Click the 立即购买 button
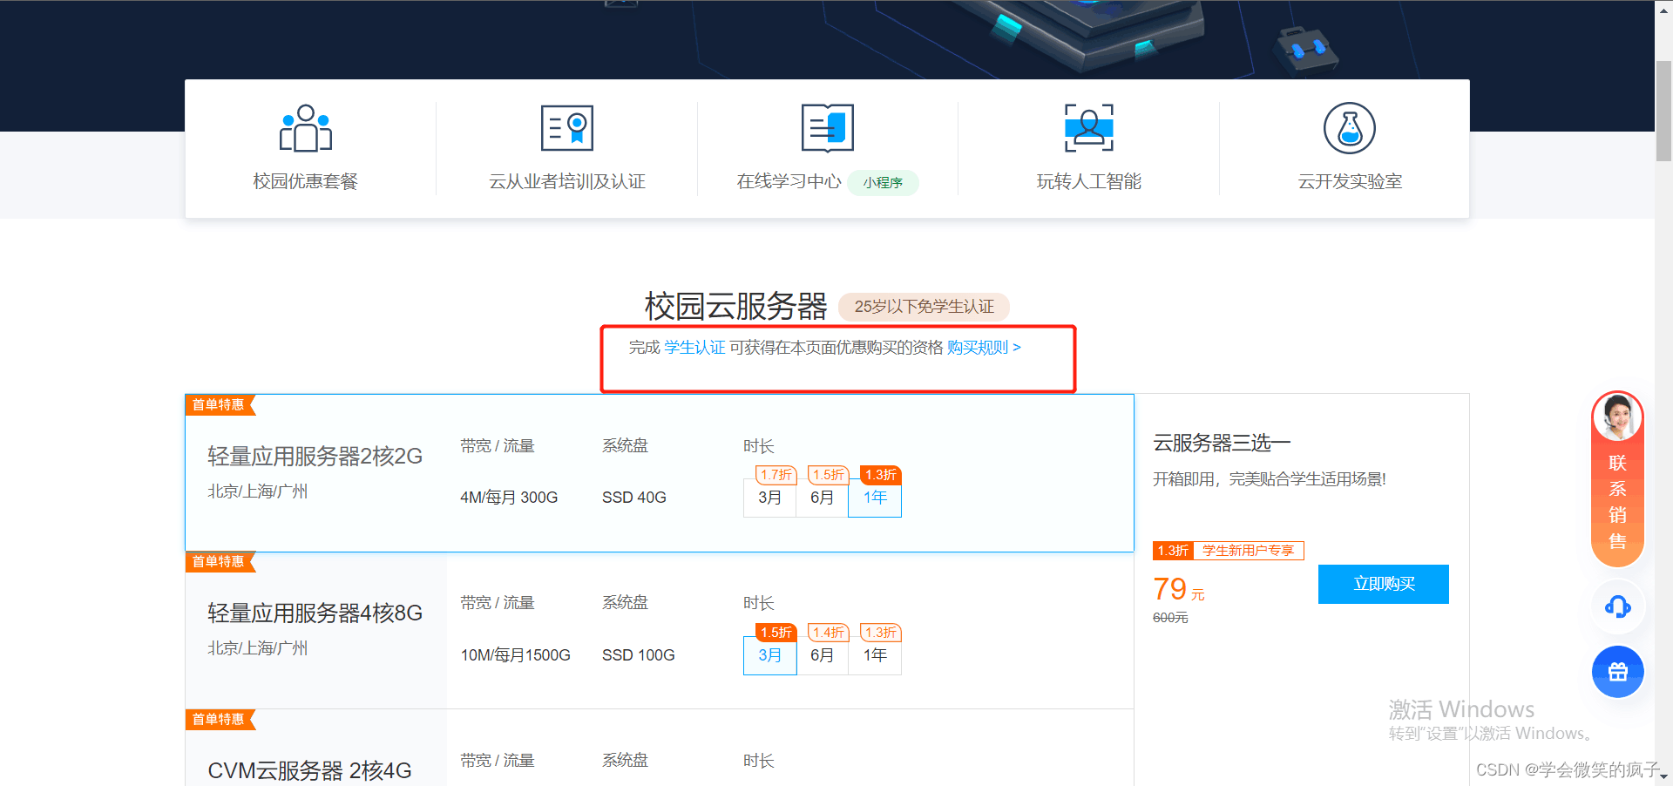Image resolution: width=1673 pixels, height=786 pixels. [1384, 584]
